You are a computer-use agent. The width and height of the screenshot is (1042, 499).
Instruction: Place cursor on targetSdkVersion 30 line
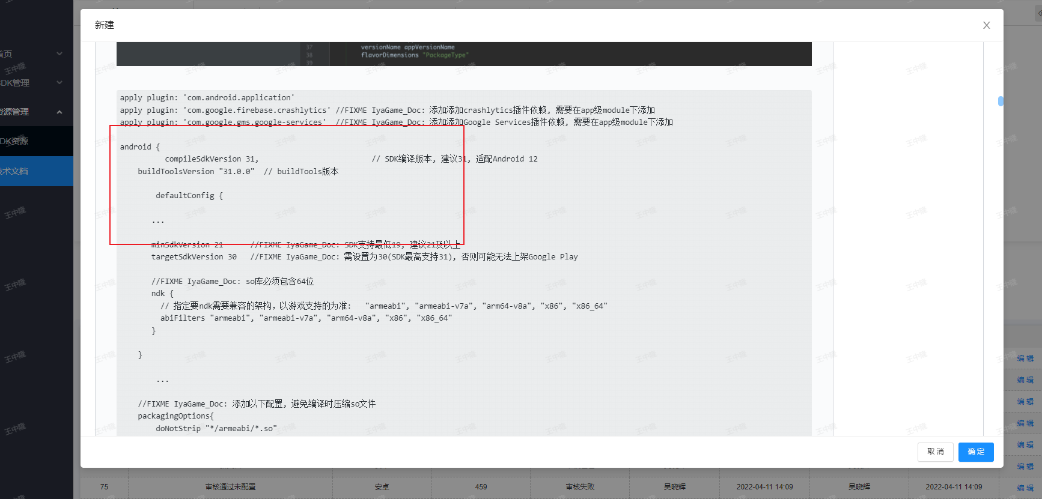pyautogui.click(x=194, y=257)
